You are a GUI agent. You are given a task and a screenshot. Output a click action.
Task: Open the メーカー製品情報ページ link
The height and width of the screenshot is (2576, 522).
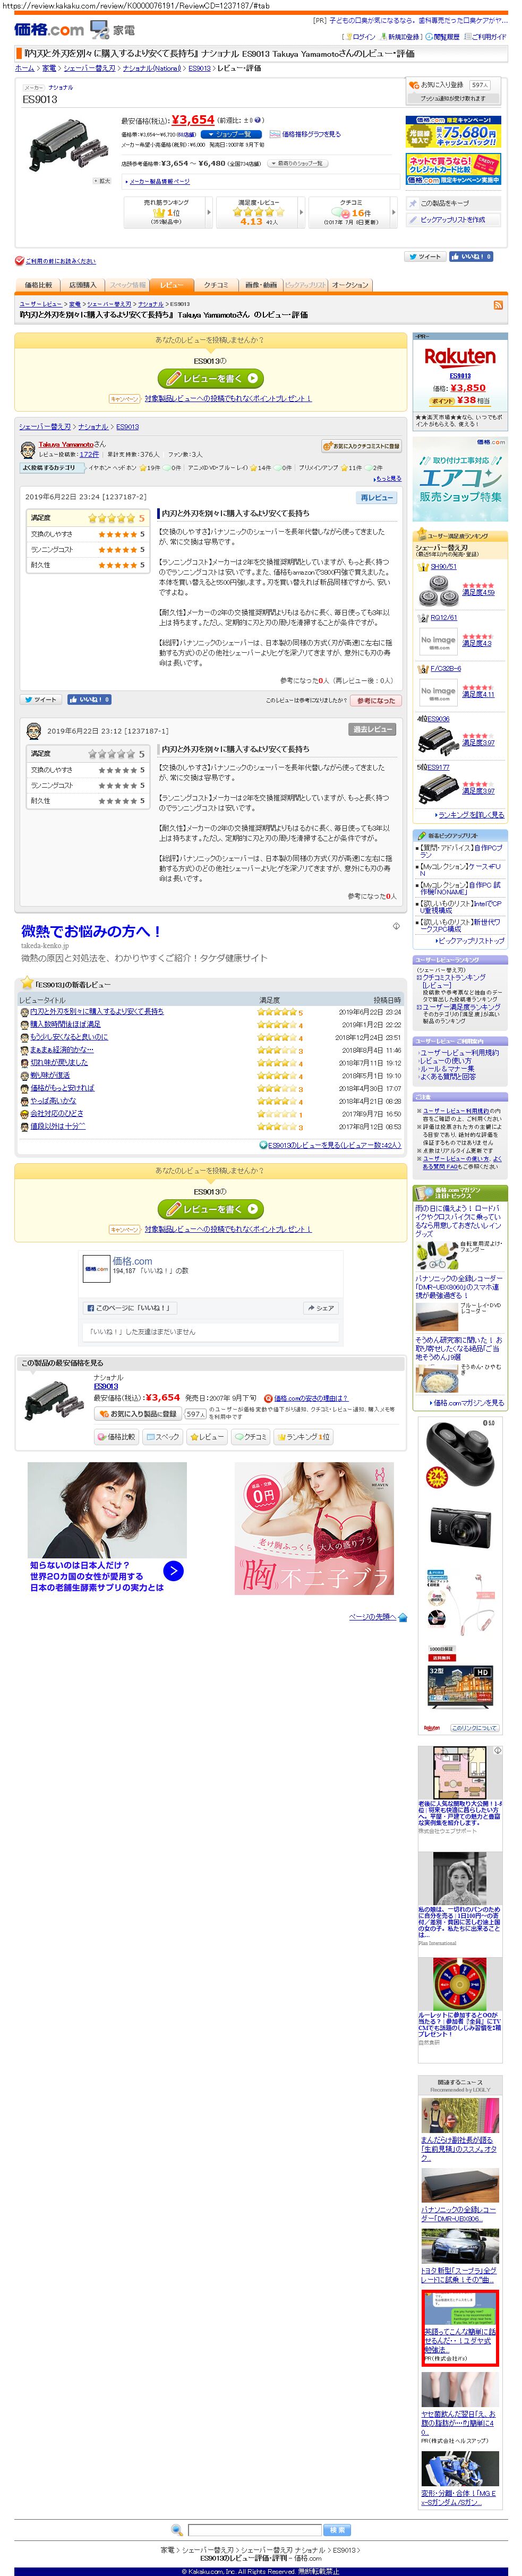coord(159,181)
